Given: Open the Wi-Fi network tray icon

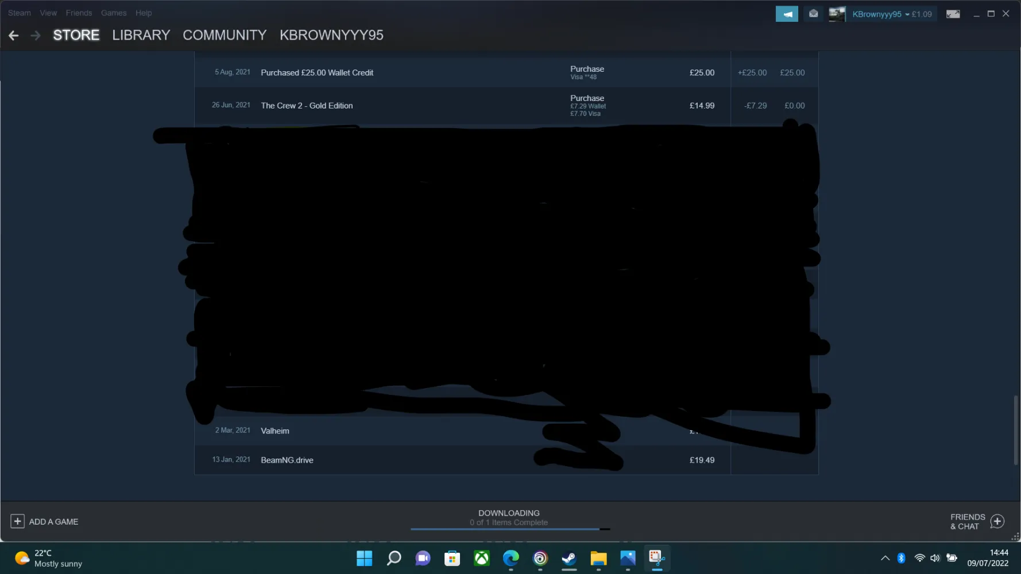Looking at the screenshot, I should click(x=919, y=558).
